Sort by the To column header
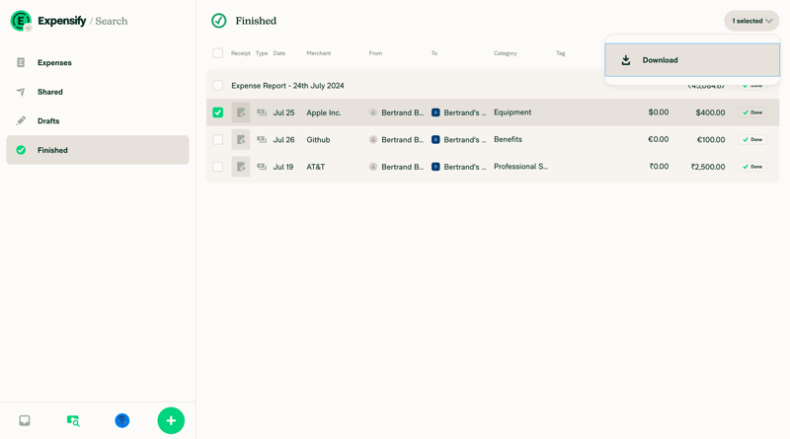Screen dimensions: 790x439 [x=434, y=53]
